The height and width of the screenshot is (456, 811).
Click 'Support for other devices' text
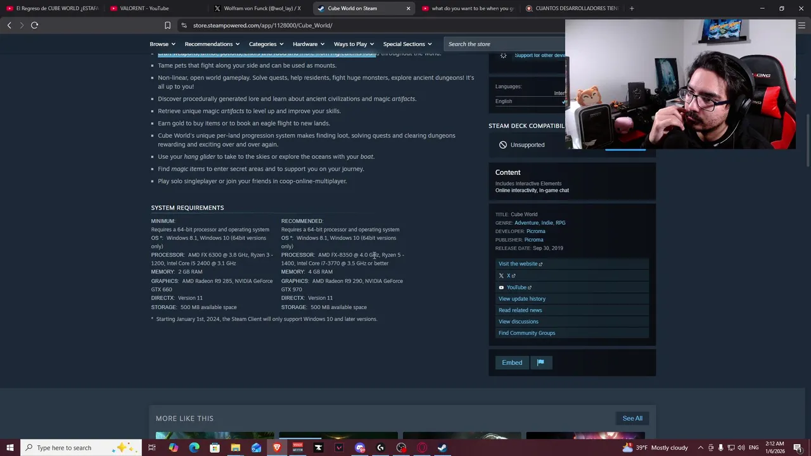tap(540, 55)
